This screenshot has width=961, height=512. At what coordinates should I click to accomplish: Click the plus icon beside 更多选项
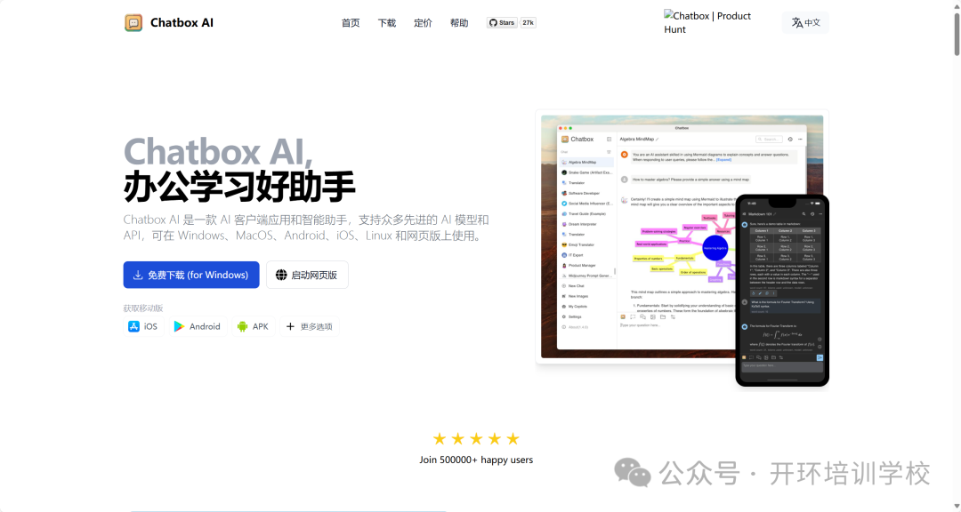coord(290,326)
